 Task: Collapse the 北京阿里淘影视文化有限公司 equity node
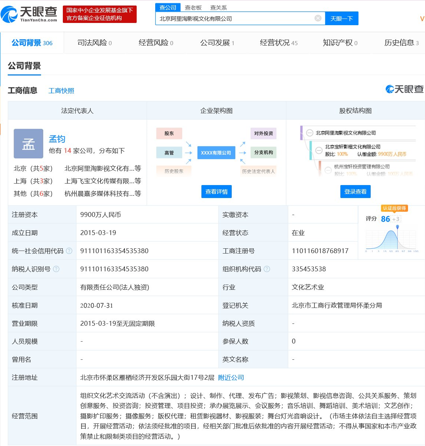[310, 133]
